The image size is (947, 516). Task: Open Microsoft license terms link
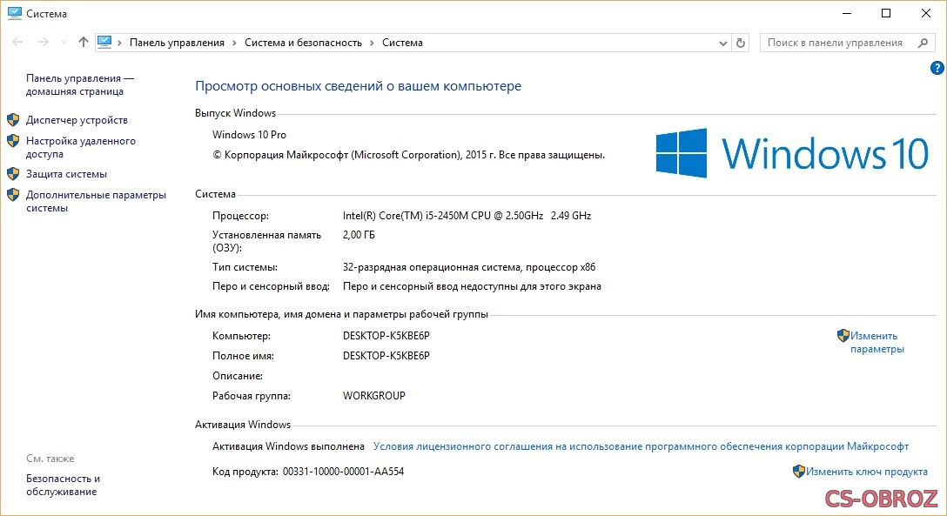(641, 446)
